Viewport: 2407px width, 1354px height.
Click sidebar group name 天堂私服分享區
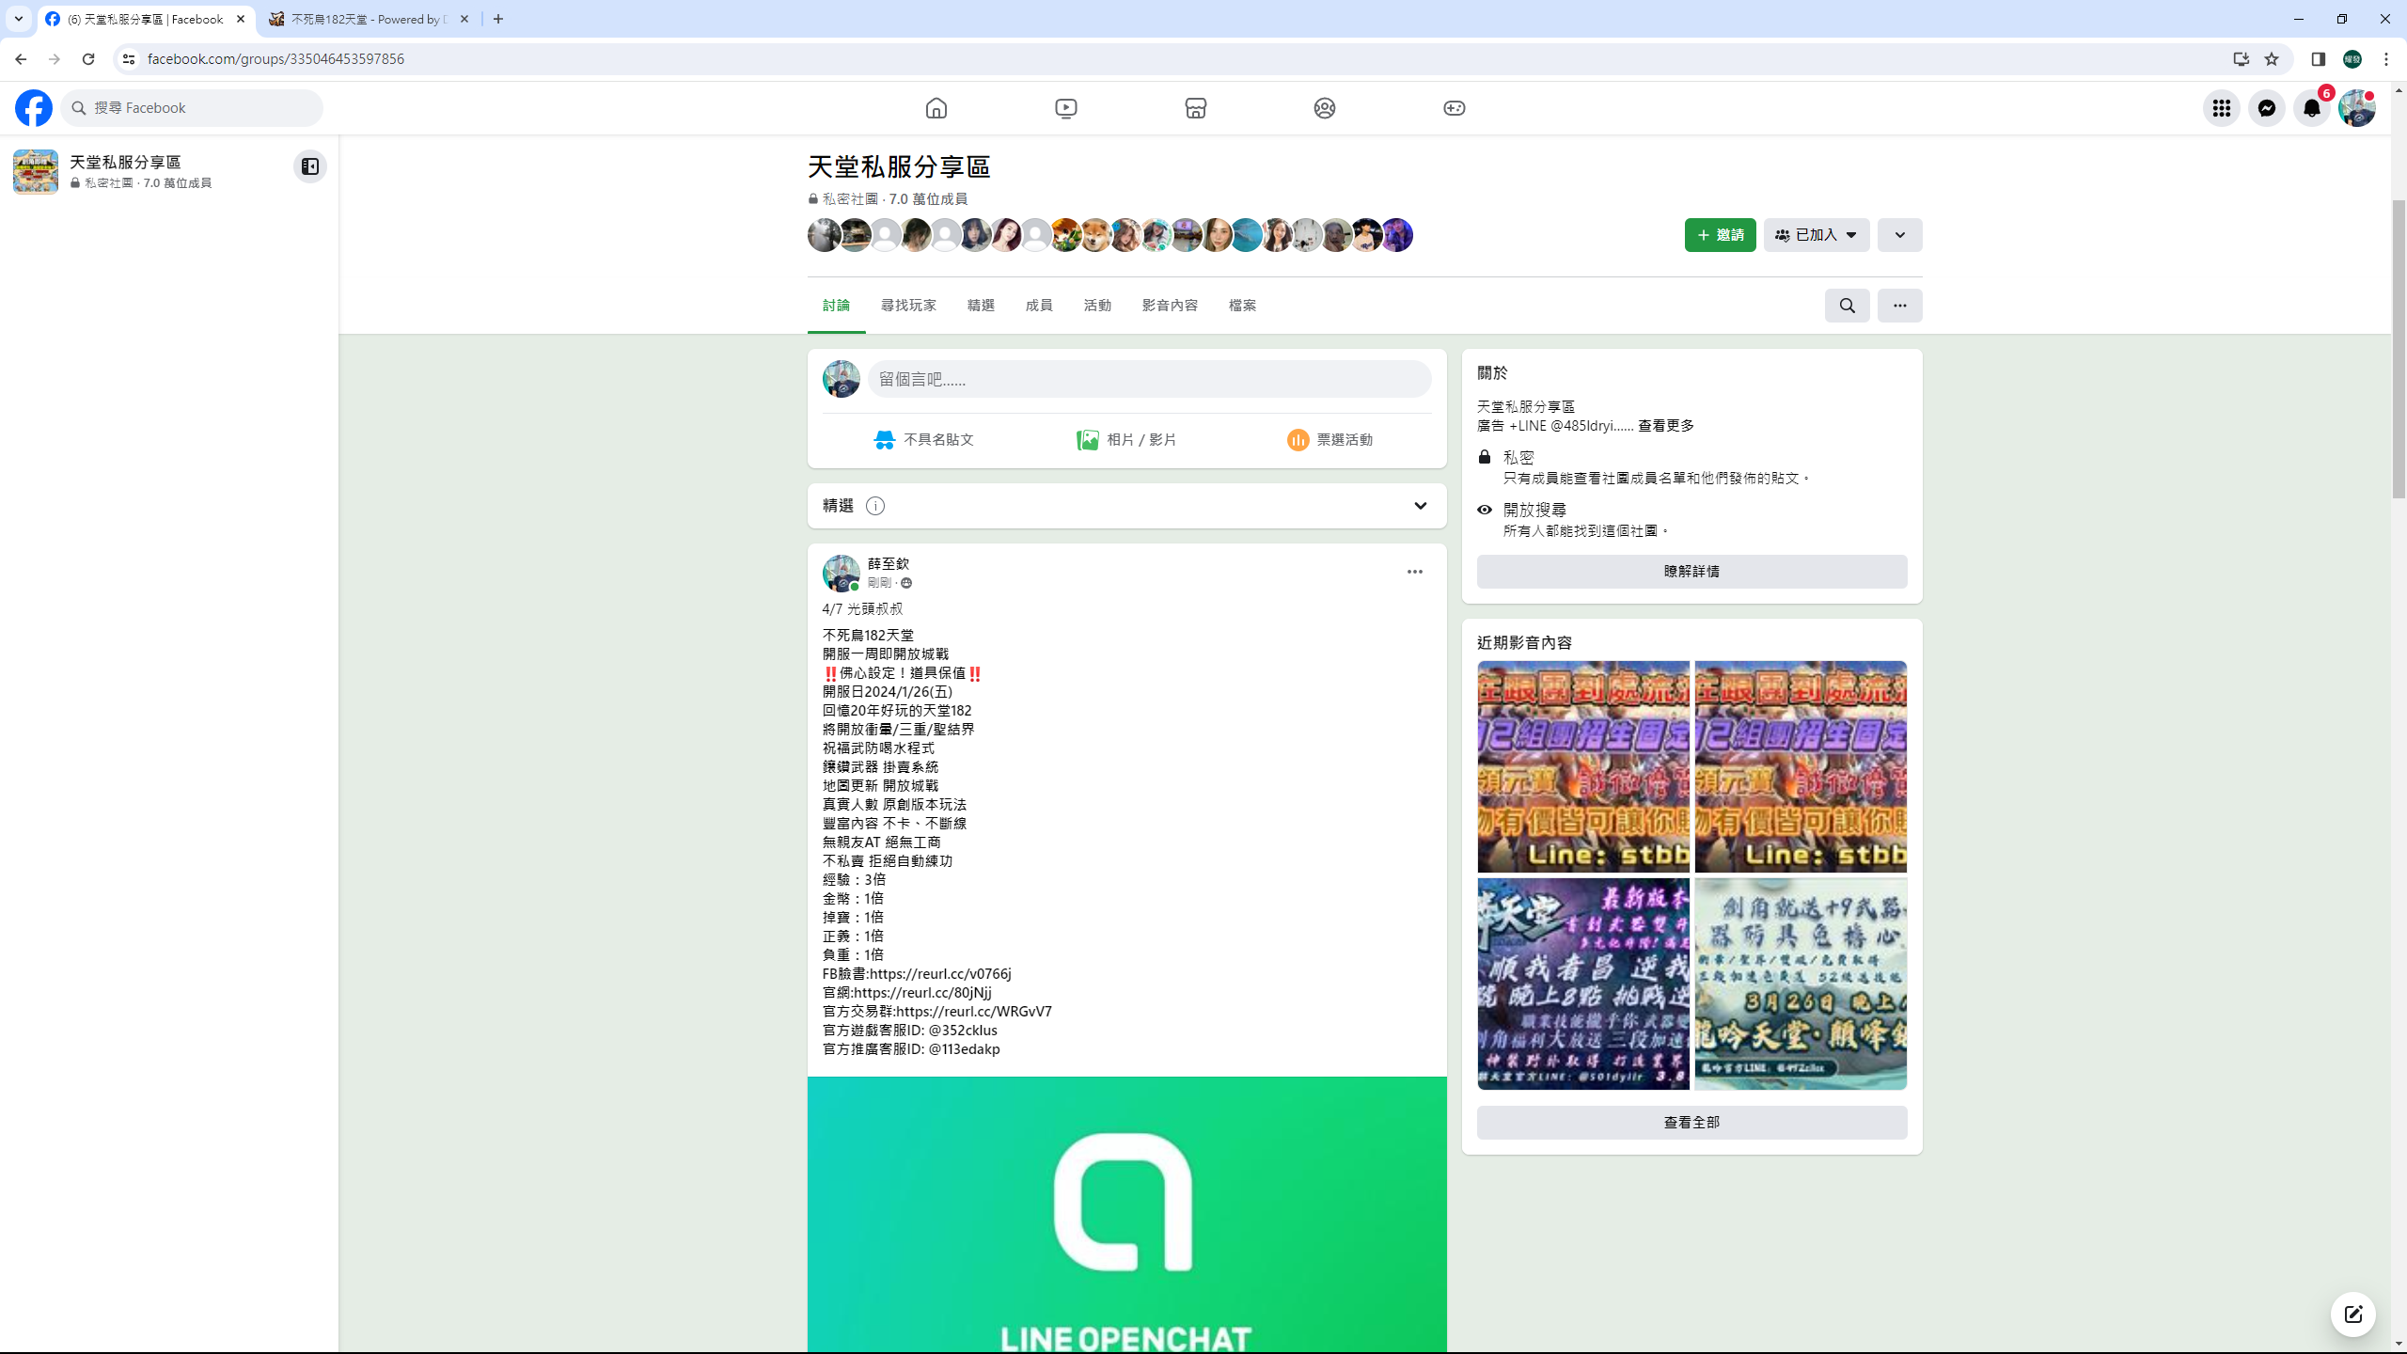click(125, 163)
